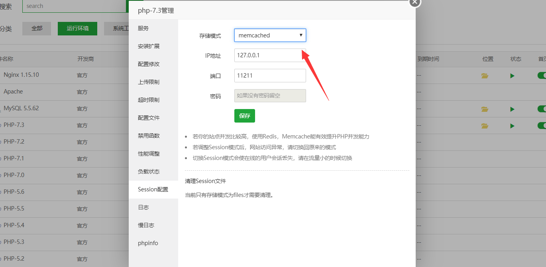Select the 全部 category filter
The height and width of the screenshot is (267, 546).
point(37,29)
